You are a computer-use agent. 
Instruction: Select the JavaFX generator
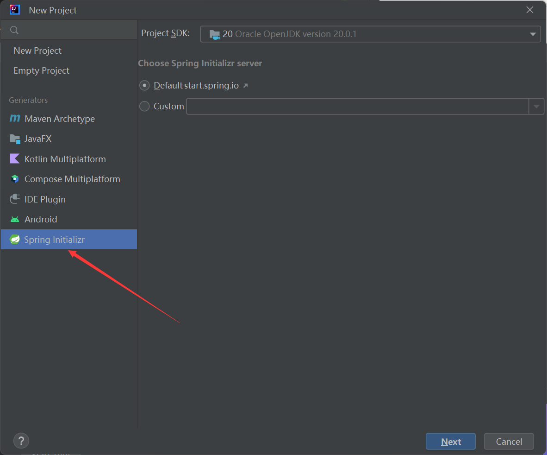point(69,139)
